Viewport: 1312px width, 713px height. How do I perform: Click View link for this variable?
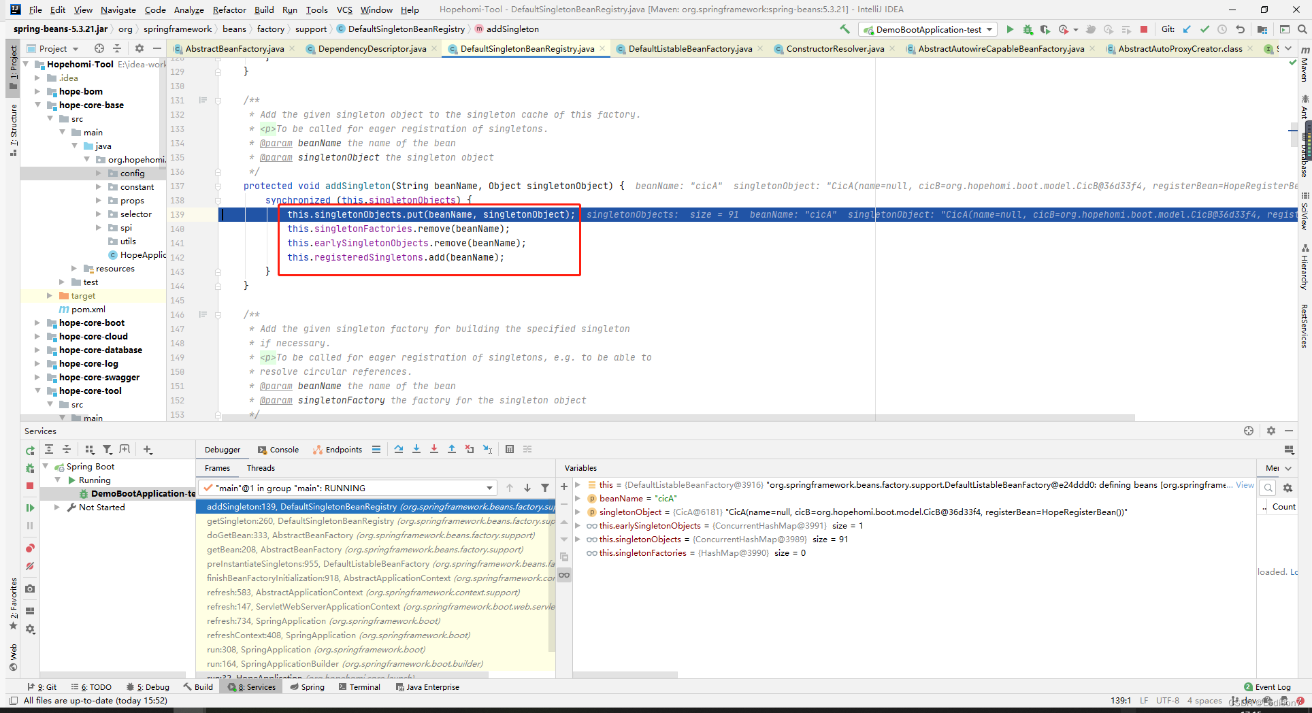pyautogui.click(x=1245, y=485)
